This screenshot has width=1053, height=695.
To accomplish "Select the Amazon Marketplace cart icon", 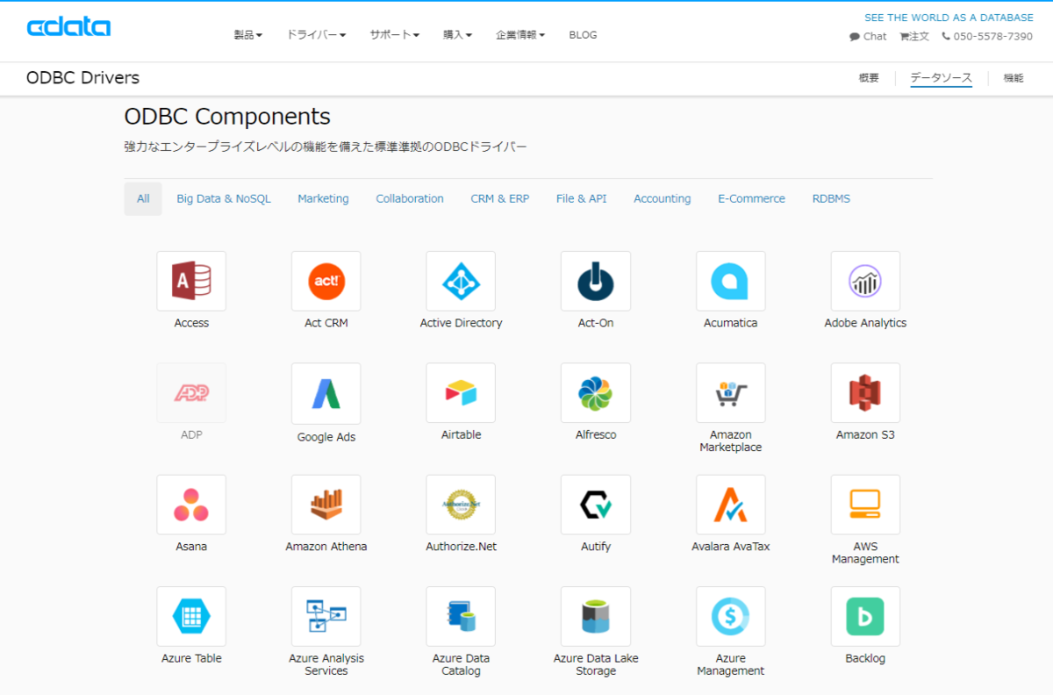I will 731,392.
